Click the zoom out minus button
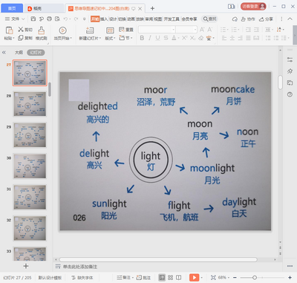 pyautogui.click(x=235, y=278)
